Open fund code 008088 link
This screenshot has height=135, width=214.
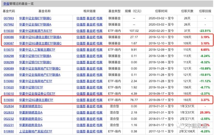click(9, 75)
